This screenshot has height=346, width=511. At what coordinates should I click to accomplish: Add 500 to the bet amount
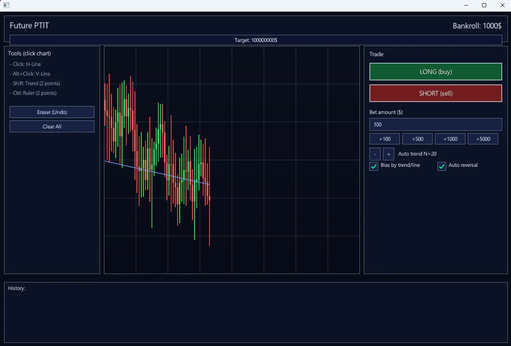pos(417,139)
